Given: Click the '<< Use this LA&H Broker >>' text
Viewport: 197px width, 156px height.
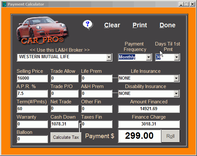Looking at the screenshot, I should 60,50.
